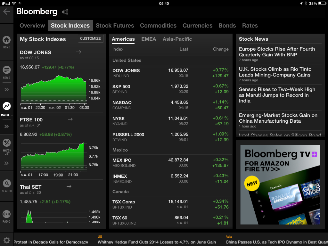This screenshot has width=328, height=246.
Task: Open the INMEX index row
Action: pyautogui.click(x=170, y=179)
